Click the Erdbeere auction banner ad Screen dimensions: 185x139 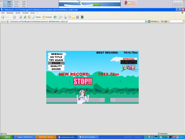pyautogui.click(x=131, y=3)
